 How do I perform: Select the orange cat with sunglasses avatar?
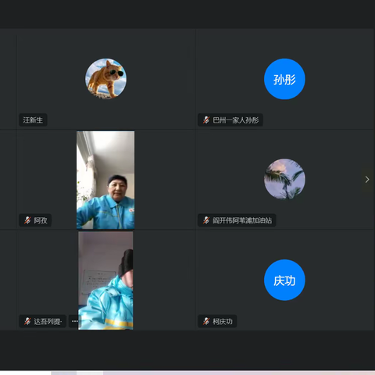click(105, 79)
